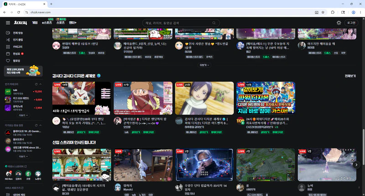Click the CHZZK logo in the header

tap(20, 23)
